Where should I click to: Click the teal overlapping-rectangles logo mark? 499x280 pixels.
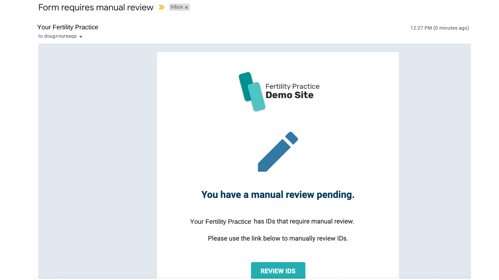point(251,91)
